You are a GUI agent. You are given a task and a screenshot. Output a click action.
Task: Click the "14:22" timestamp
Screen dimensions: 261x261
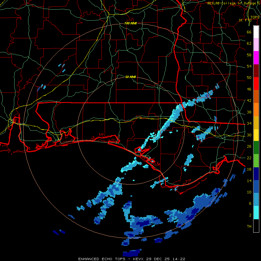179,259
